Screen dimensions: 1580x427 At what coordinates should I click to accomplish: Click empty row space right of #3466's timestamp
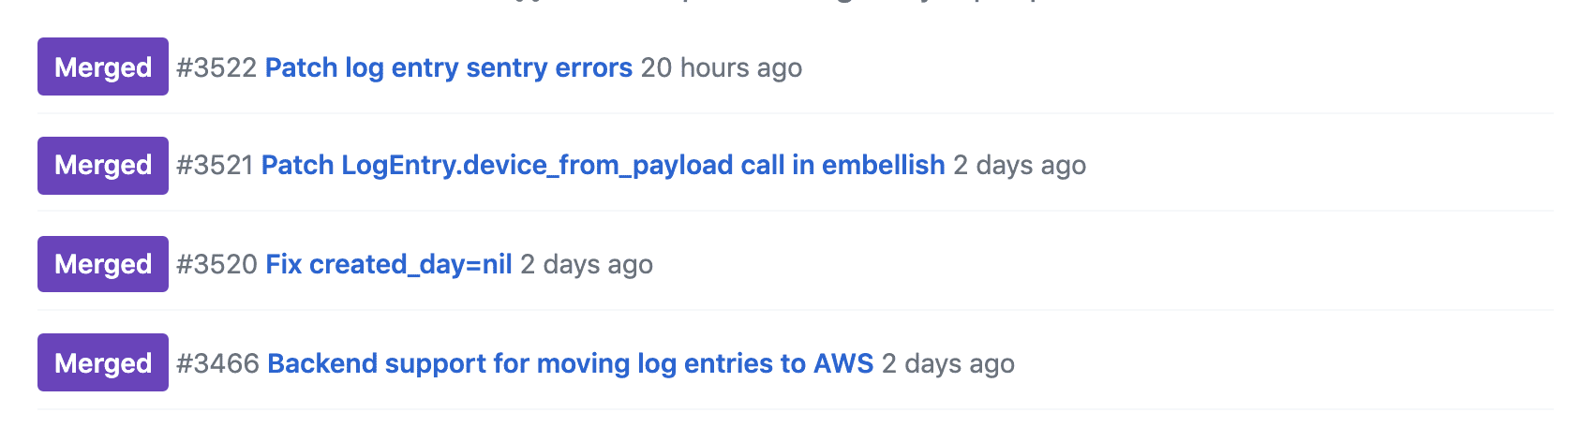click(x=1265, y=363)
